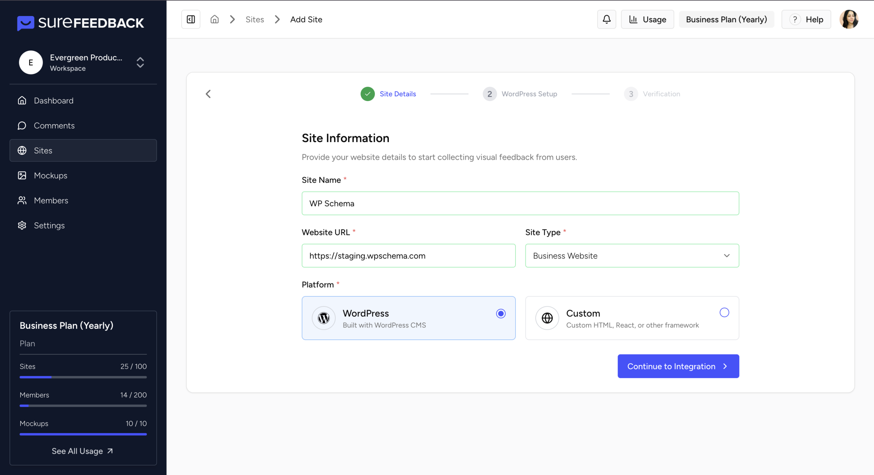Image resolution: width=874 pixels, height=475 pixels.
Task: Select Comments in the sidebar
Action: click(54, 125)
